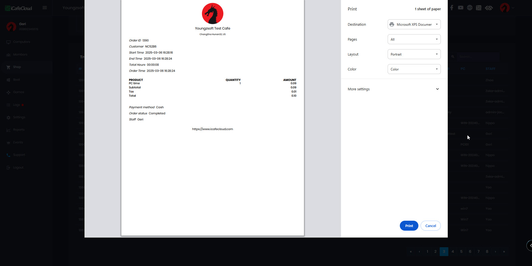This screenshot has height=266, width=532.
Task: Focus the Search input above the table
Action: point(478,57)
